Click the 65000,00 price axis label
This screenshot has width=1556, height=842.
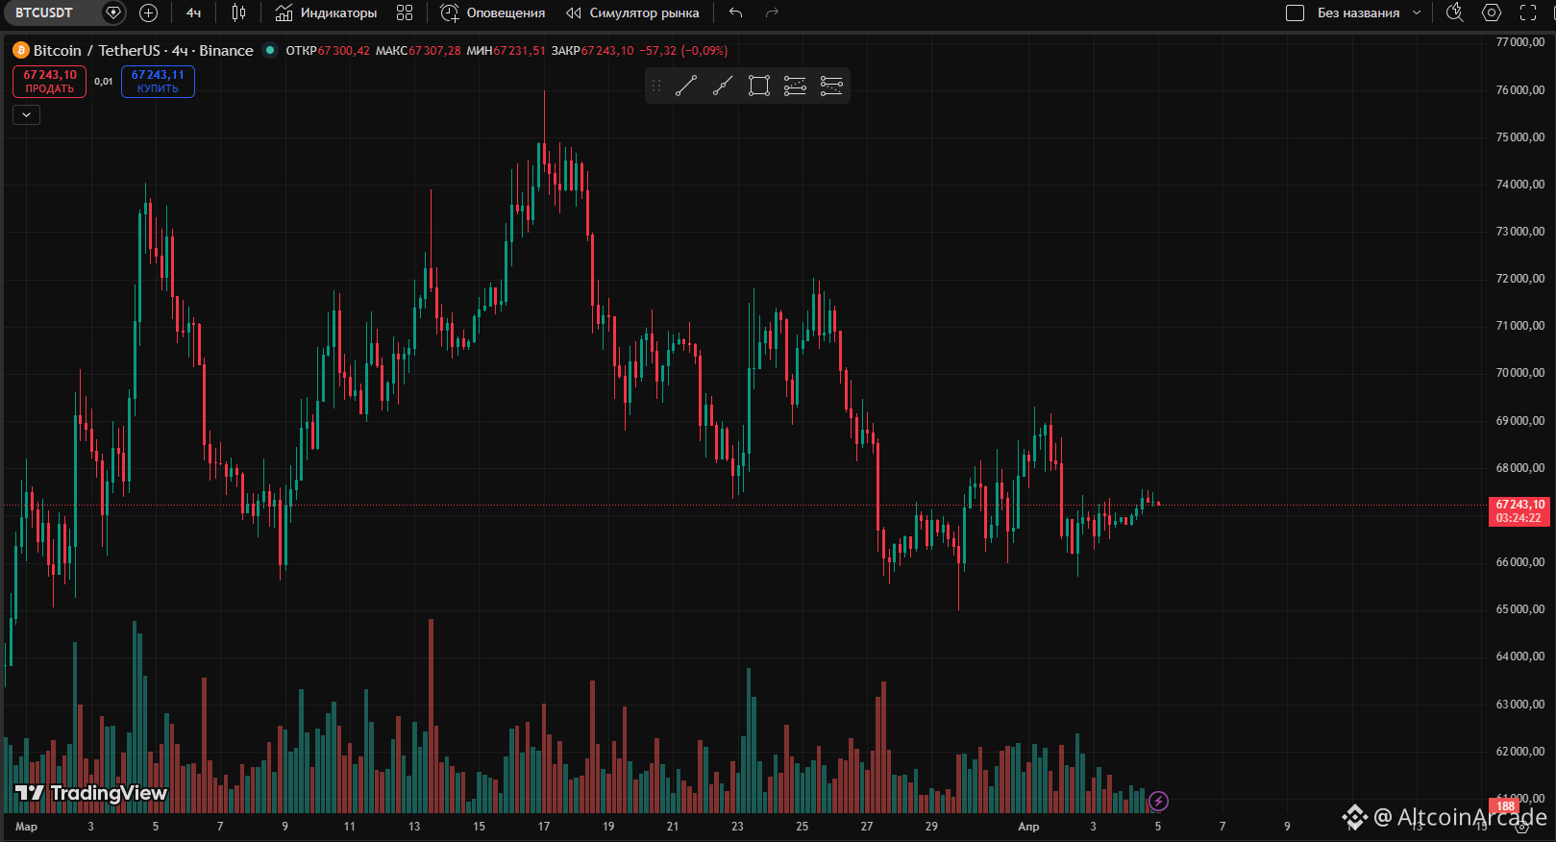[x=1519, y=609]
